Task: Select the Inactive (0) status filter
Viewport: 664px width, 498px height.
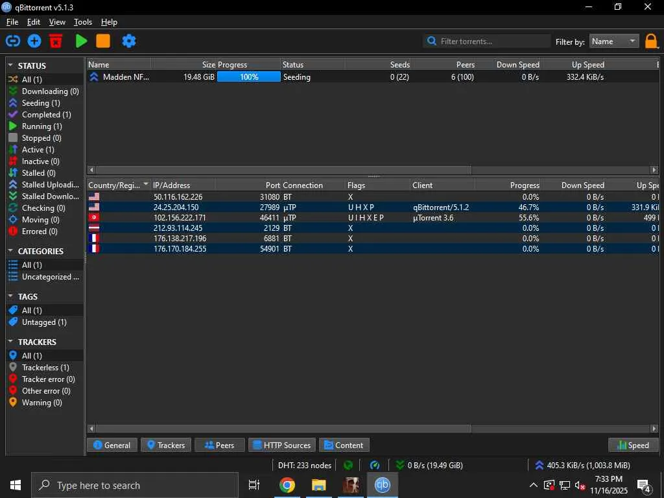Action: [x=45, y=161]
